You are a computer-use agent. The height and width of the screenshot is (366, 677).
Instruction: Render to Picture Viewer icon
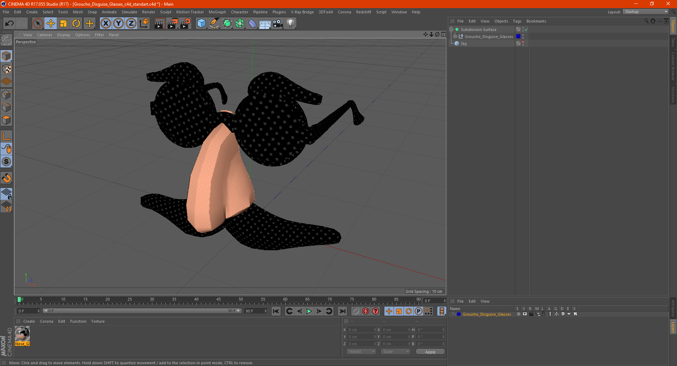click(x=172, y=24)
